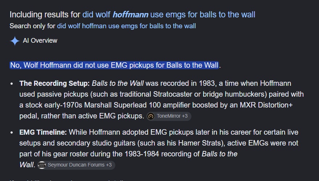Click the MXR Distortion+ text
319x181 pixels.
point(266,105)
